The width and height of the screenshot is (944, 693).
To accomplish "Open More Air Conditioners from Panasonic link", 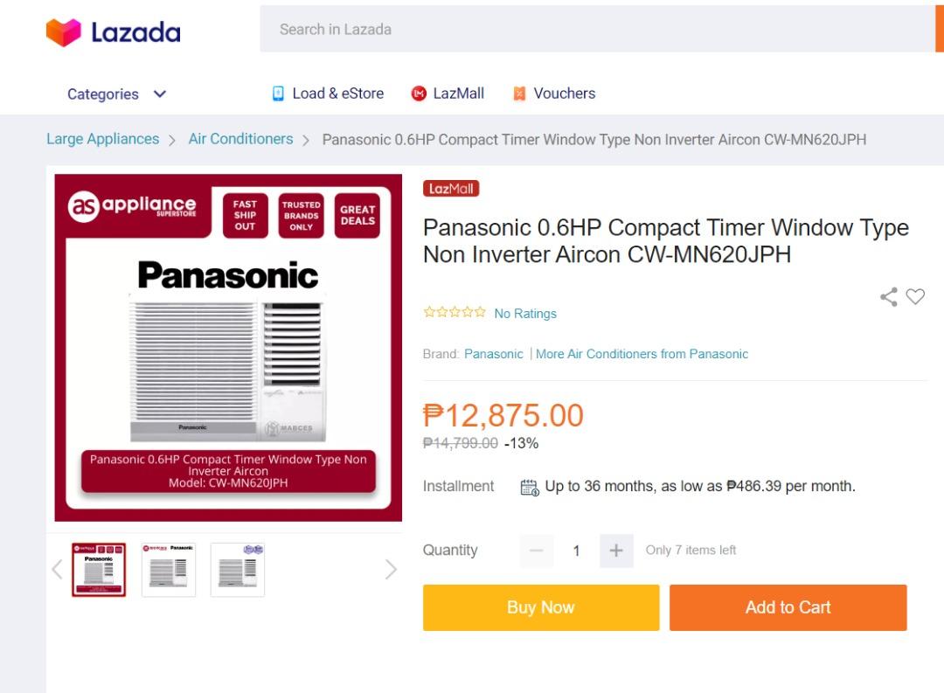I will 642,354.
